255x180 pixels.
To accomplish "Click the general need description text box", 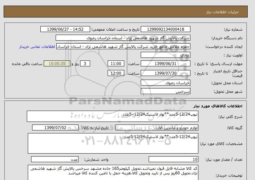I will coord(112,117).
